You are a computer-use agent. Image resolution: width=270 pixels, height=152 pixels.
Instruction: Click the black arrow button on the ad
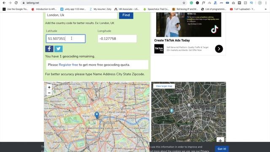(219, 49)
